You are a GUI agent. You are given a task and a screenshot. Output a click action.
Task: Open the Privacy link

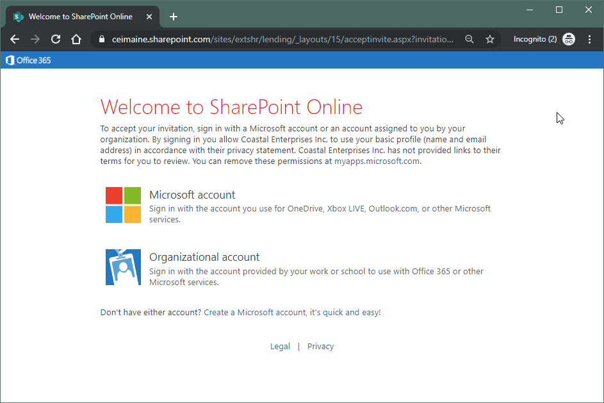[x=320, y=347]
